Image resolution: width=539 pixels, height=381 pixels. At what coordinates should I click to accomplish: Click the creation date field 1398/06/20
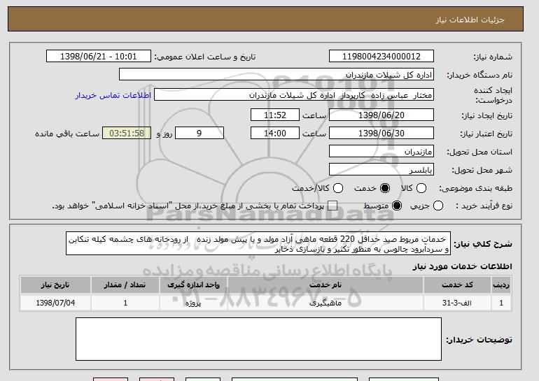pyautogui.click(x=381, y=115)
